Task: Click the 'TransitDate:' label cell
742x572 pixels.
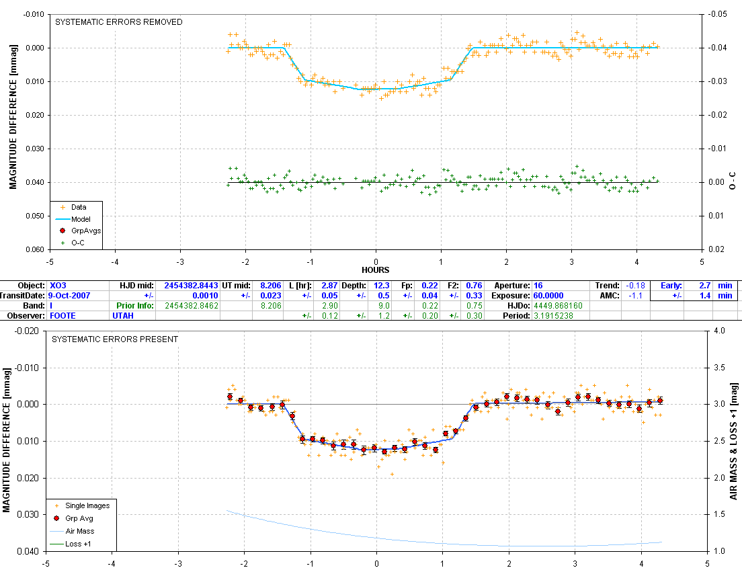Action: [x=23, y=295]
